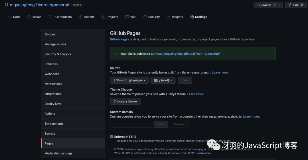Click the Fork button

(x=296, y=5)
